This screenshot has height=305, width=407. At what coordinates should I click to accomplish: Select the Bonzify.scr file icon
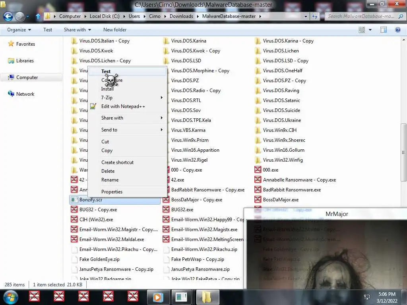coord(74,200)
